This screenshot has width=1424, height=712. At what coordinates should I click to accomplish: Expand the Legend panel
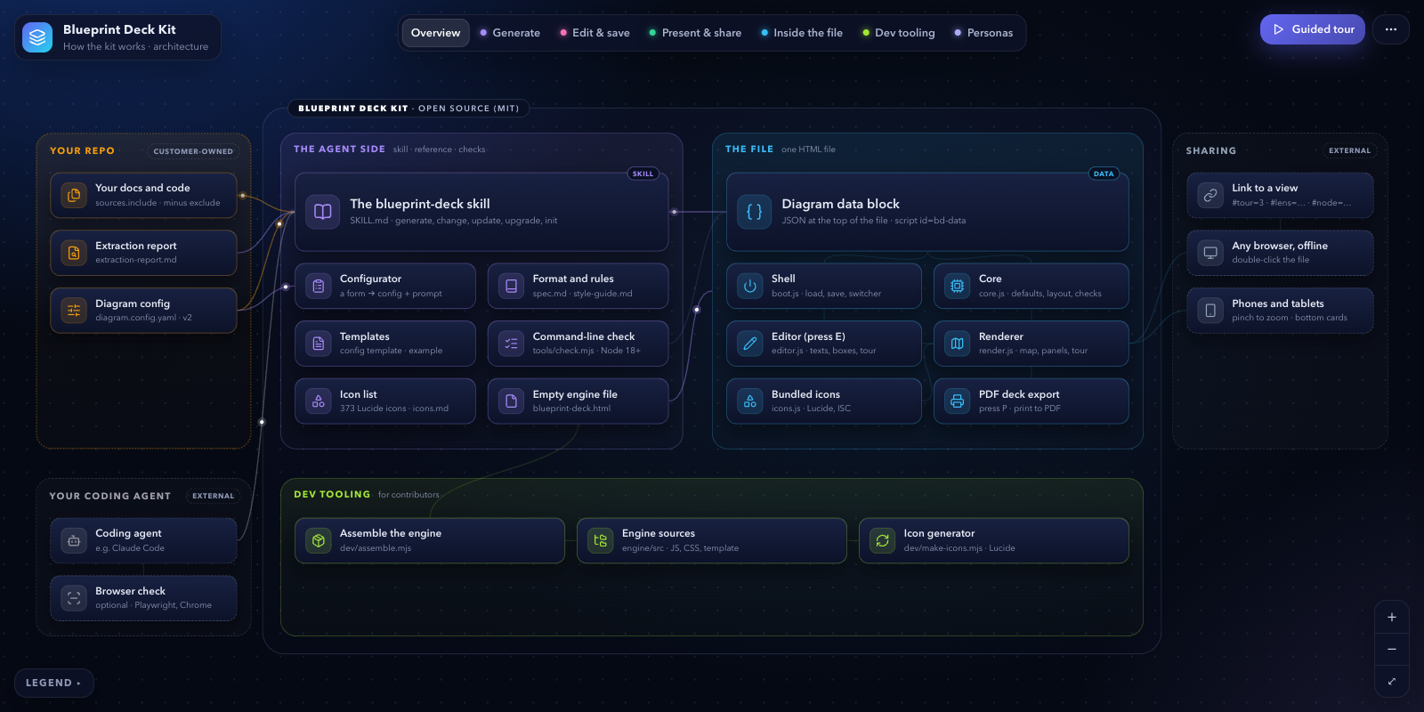click(54, 683)
